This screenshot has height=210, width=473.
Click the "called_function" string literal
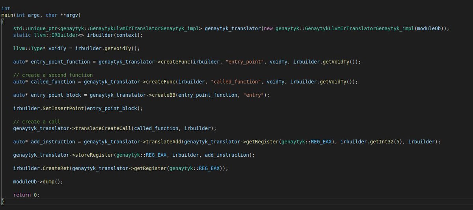[236, 82]
